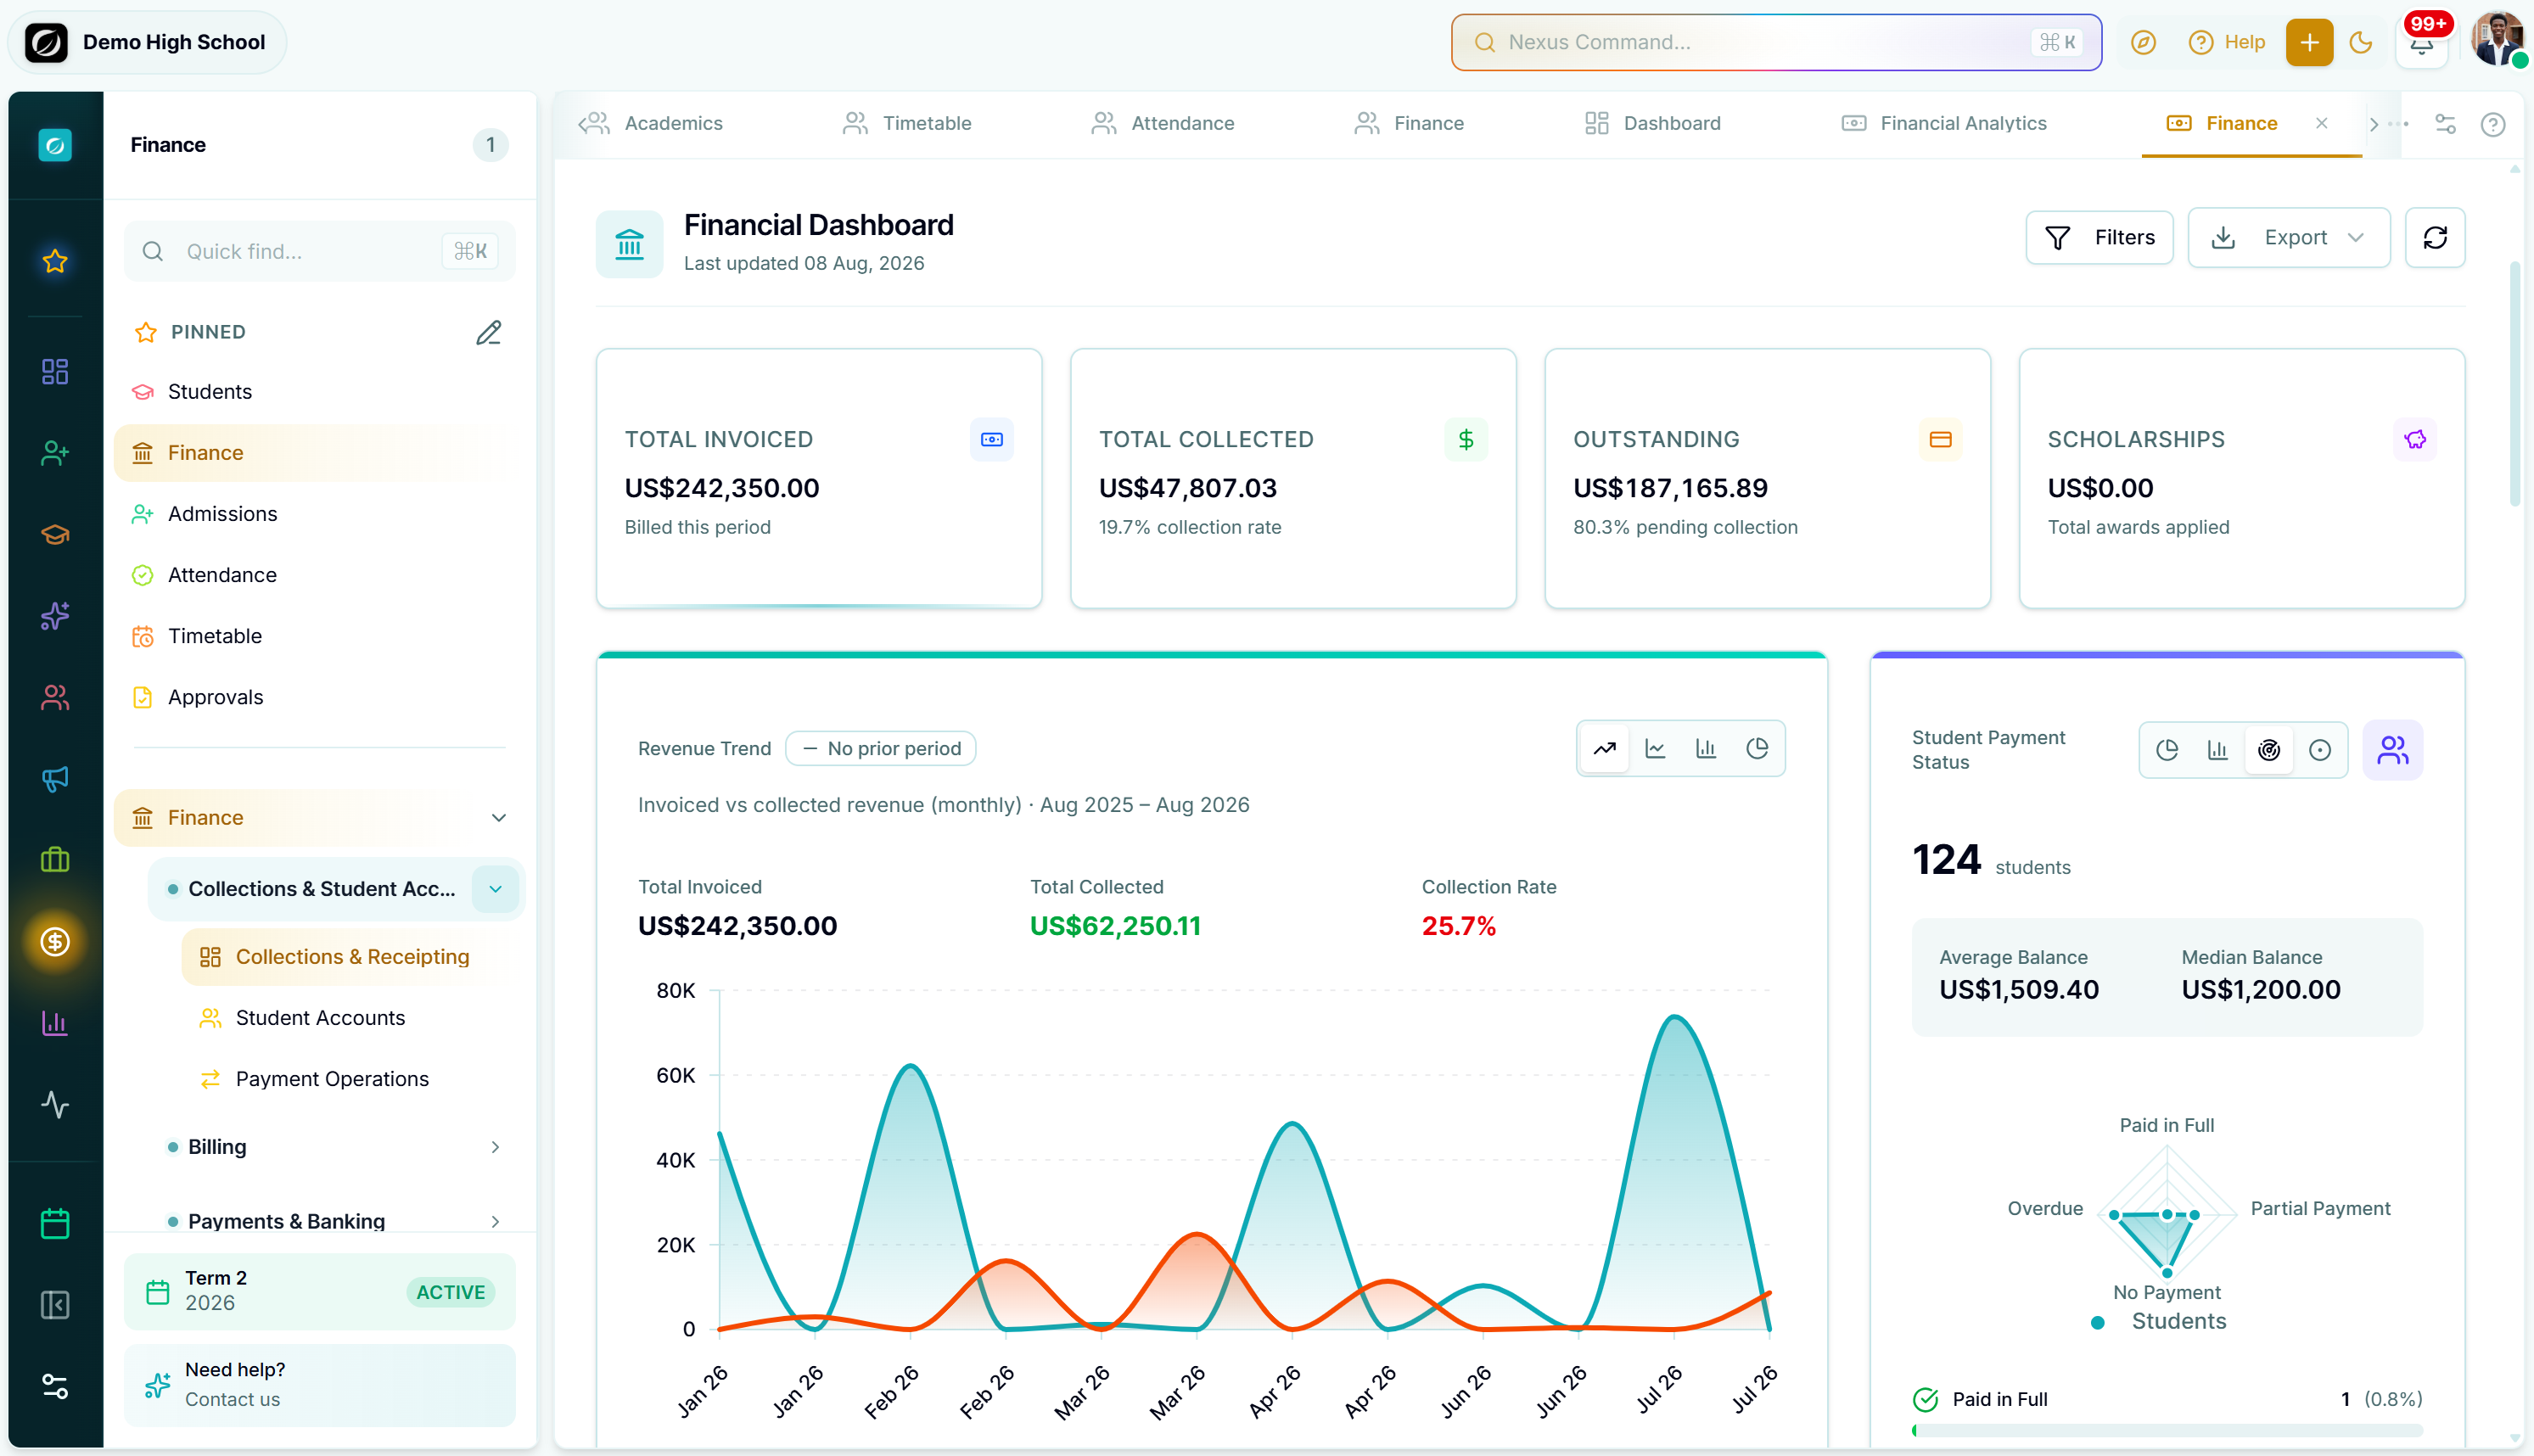Screen dimensions: 2534x1456
Task: Click the No prior period badge
Action: [881, 748]
